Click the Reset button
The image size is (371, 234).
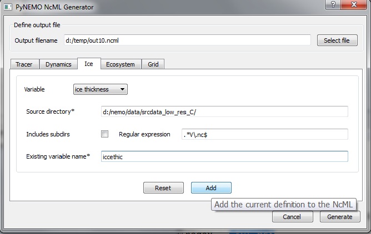pos(163,188)
